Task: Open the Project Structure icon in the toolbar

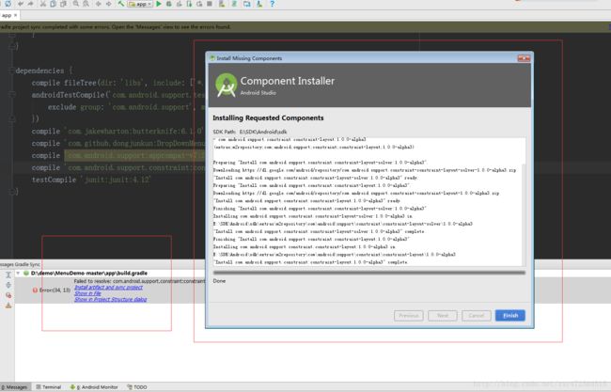Action: (x=246, y=4)
